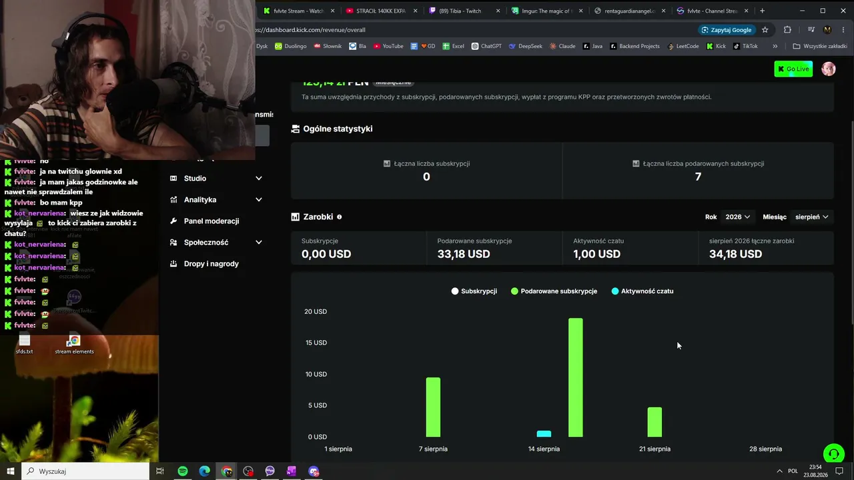Switch to the (89) Tibia Twitch tab
The height and width of the screenshot is (480, 854).
pyautogui.click(x=464, y=11)
